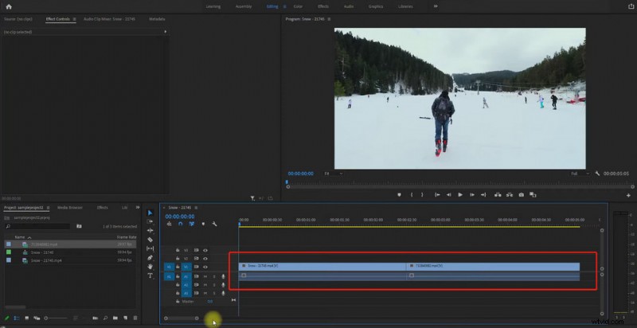
Task: Select the Razor tool
Action: [150, 240]
